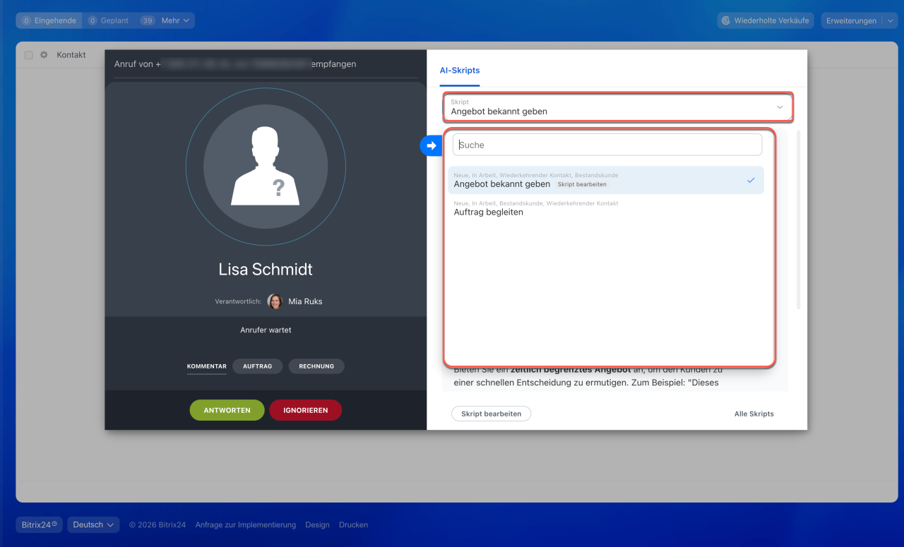Image resolution: width=904 pixels, height=547 pixels.
Task: Click Mia Ruks avatar photo
Action: tap(275, 301)
